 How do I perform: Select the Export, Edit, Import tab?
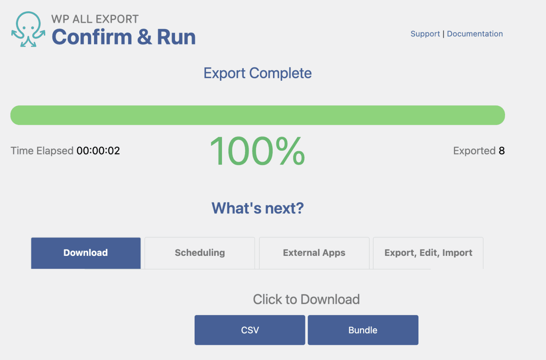coord(428,253)
